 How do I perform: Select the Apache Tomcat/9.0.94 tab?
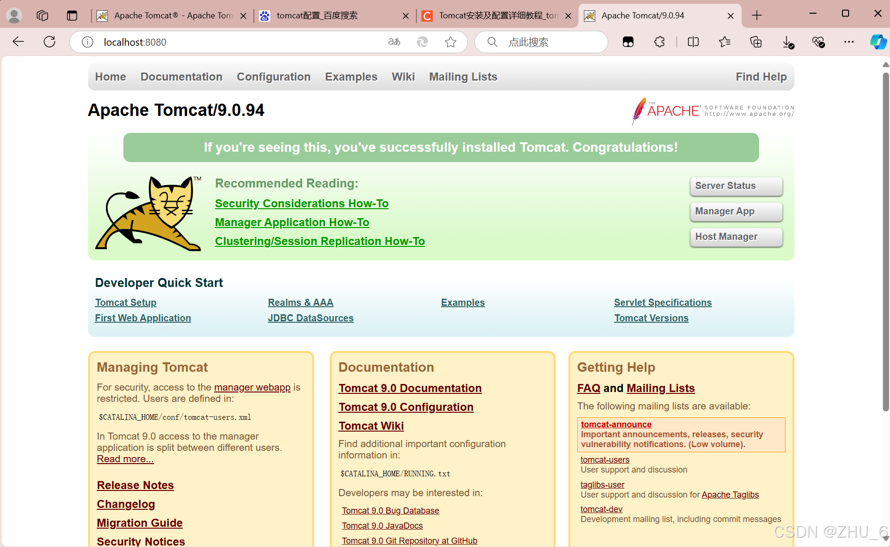659,16
